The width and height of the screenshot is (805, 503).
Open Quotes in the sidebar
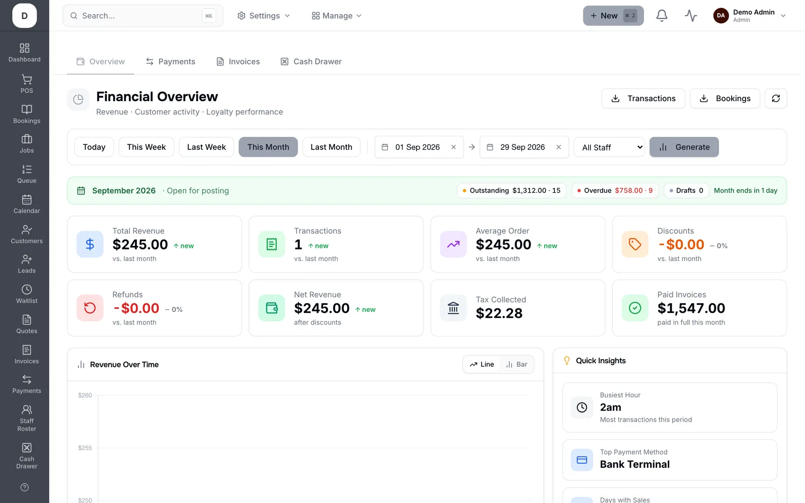click(x=27, y=324)
